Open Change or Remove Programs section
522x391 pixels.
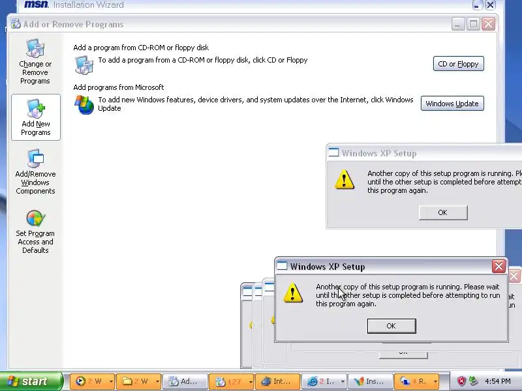35,62
